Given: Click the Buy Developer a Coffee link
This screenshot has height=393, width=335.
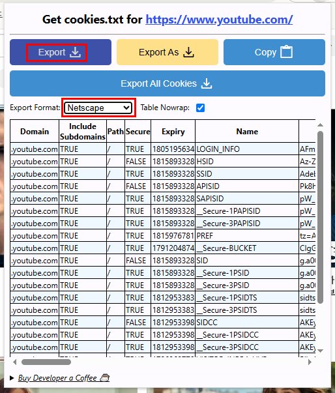Looking at the screenshot, I should [x=57, y=378].
